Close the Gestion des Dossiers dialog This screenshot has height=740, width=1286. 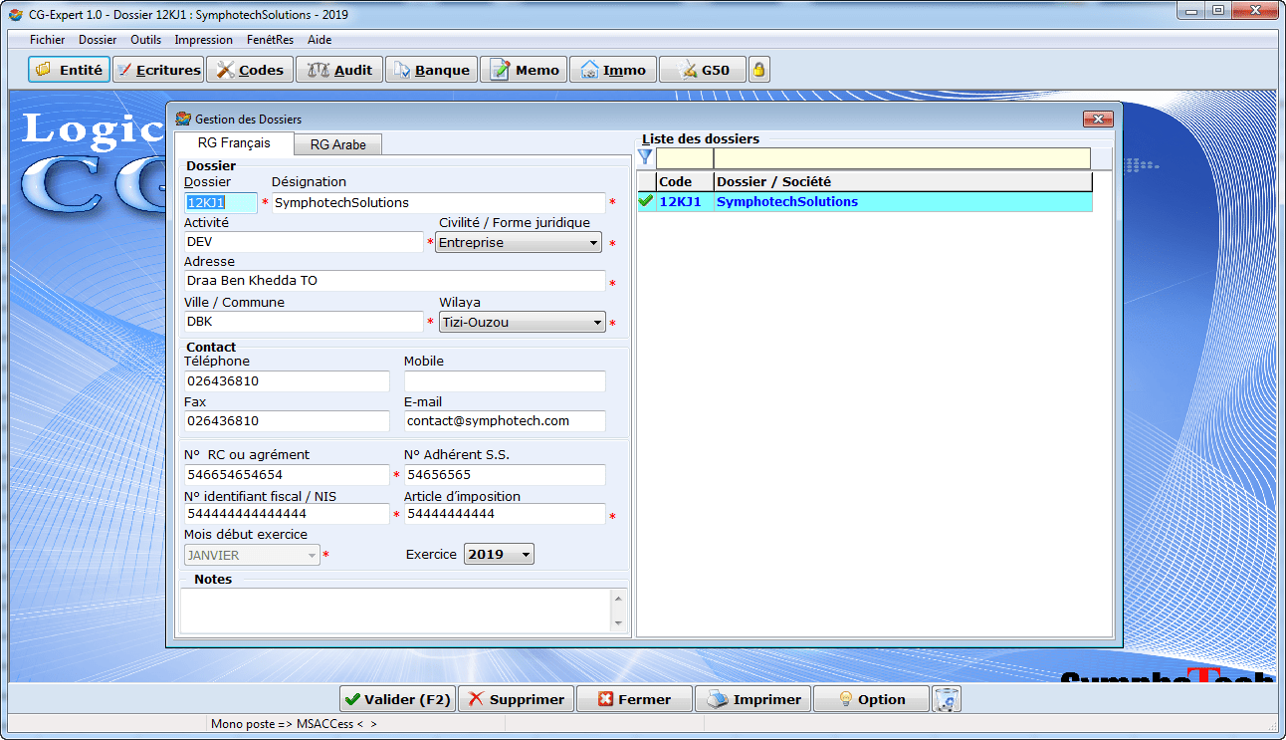1098,119
